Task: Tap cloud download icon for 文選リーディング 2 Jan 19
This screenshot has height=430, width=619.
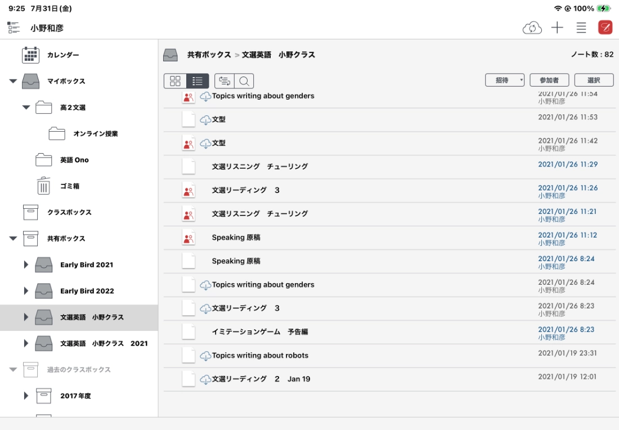Action: tap(205, 379)
